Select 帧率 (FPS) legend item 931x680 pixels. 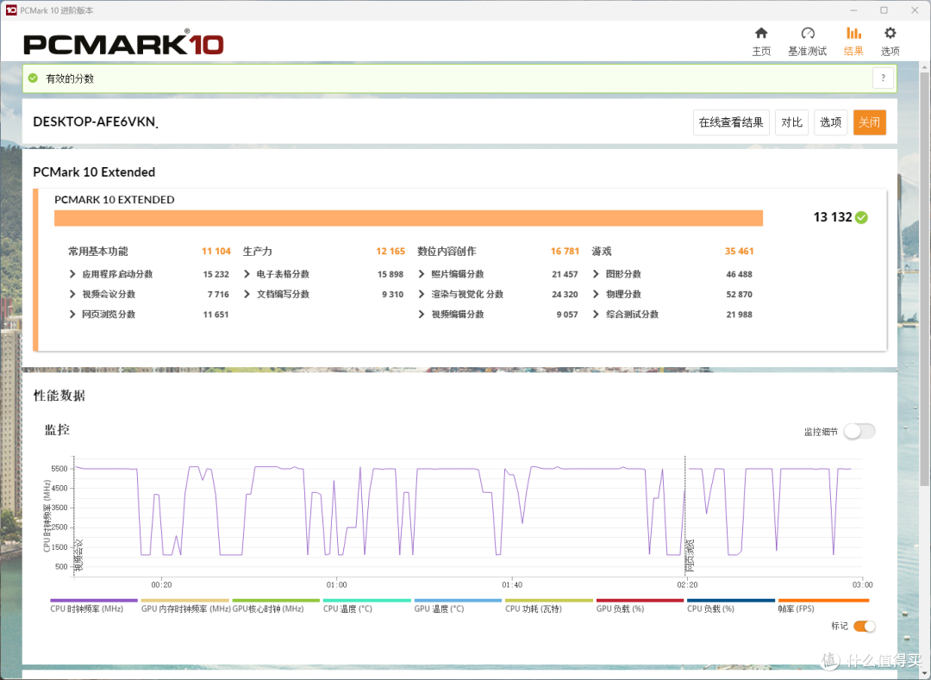click(x=823, y=606)
